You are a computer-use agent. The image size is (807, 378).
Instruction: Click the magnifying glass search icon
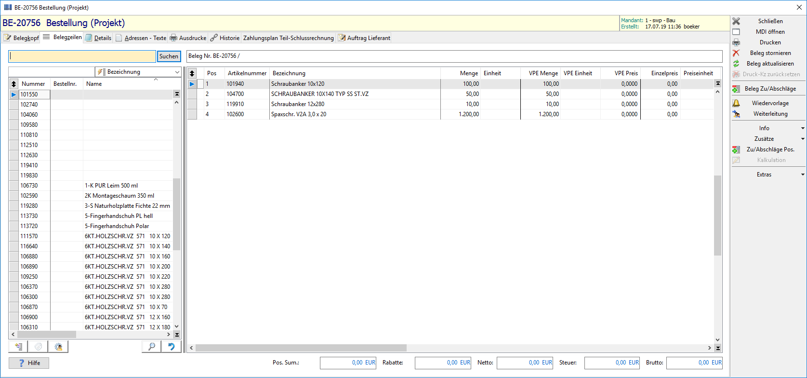[151, 347]
